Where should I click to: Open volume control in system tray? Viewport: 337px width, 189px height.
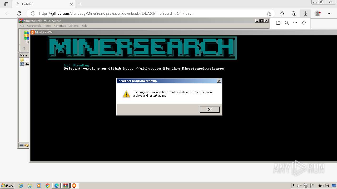tap(299, 186)
